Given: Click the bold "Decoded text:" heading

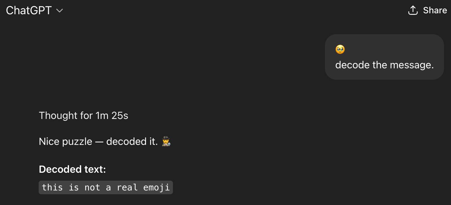Looking at the screenshot, I should [72, 170].
